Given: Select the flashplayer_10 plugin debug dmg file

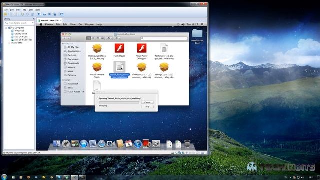Looking at the screenshot, I should point(164,48).
